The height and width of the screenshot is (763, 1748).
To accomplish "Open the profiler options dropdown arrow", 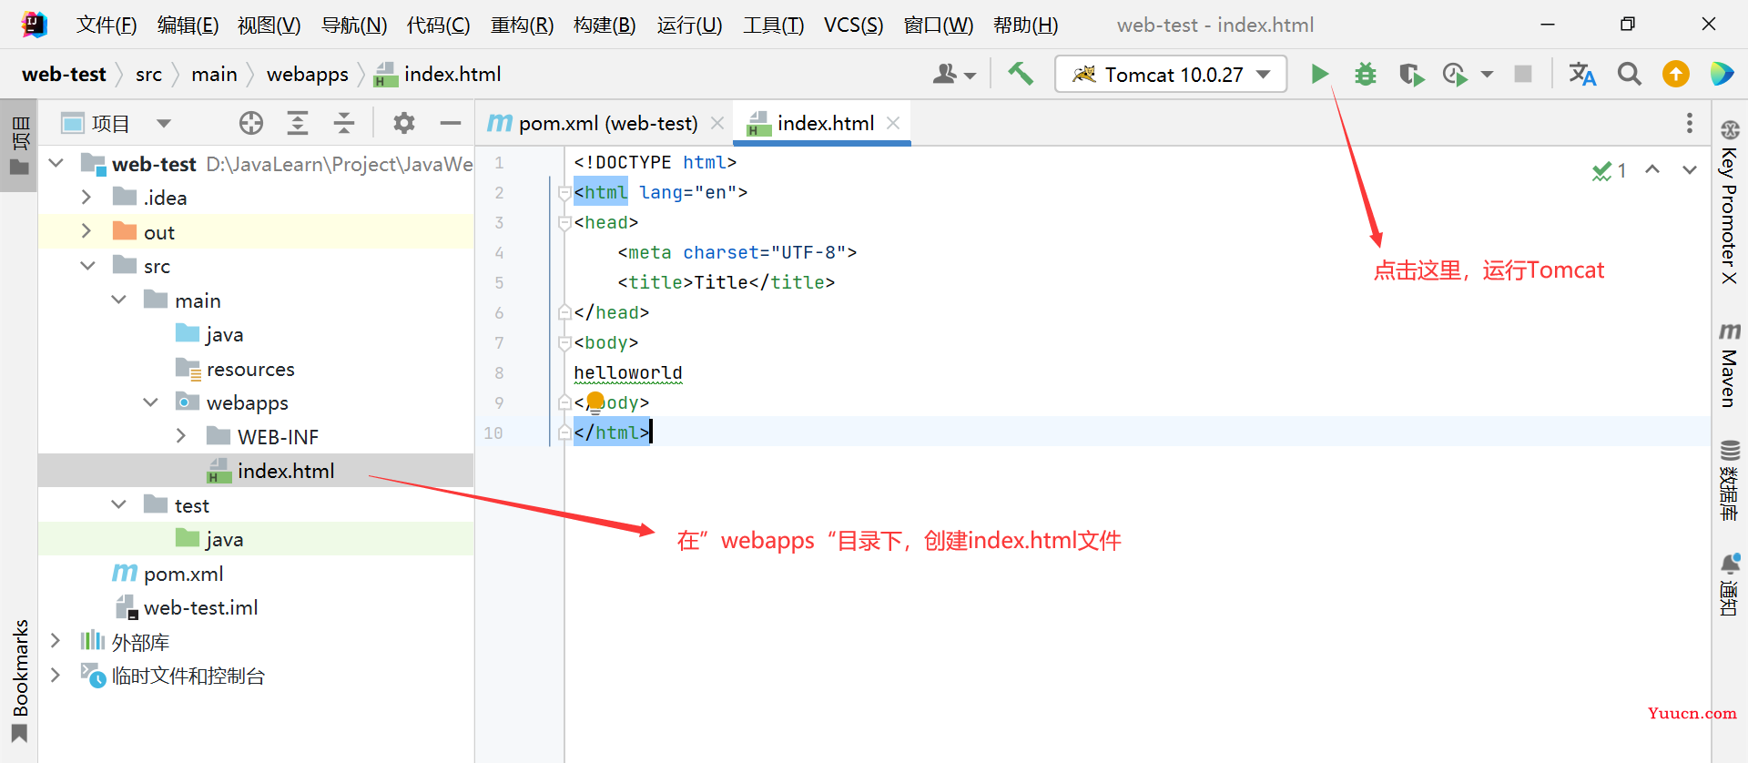I will tap(1487, 75).
